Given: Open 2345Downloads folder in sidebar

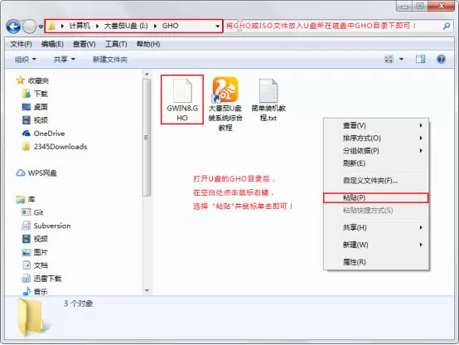Looking at the screenshot, I should (55, 147).
